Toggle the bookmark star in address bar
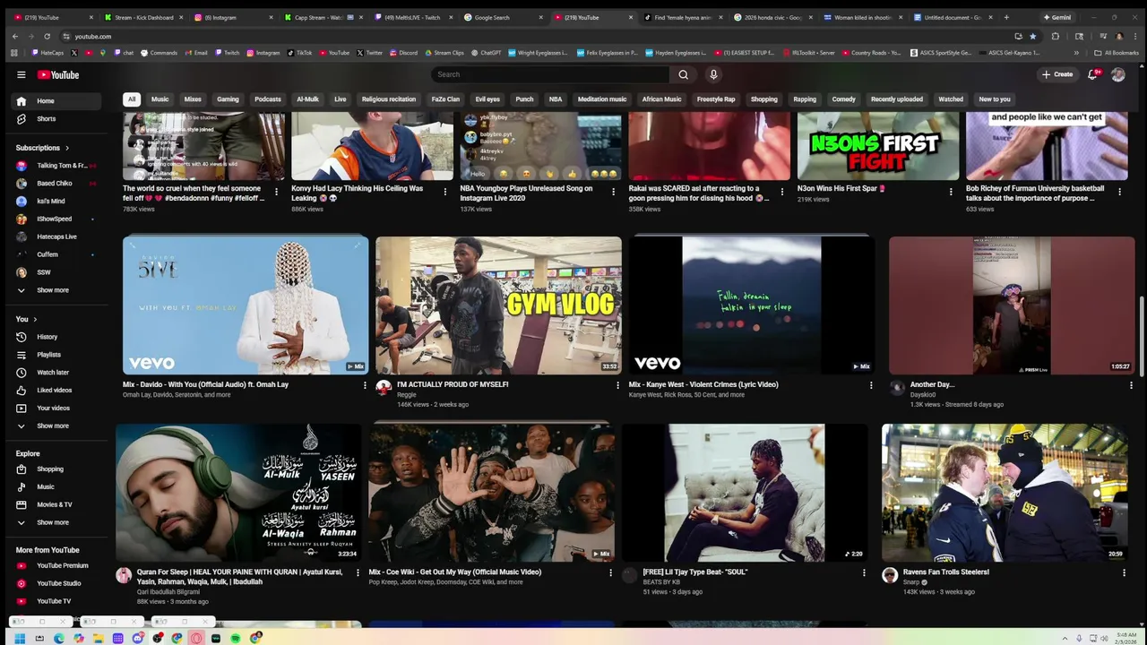Image resolution: width=1147 pixels, height=645 pixels. pos(1032,36)
